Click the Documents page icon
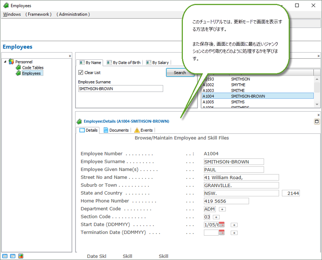The width and height of the screenshot is (322, 260). pyautogui.click(x=106, y=130)
